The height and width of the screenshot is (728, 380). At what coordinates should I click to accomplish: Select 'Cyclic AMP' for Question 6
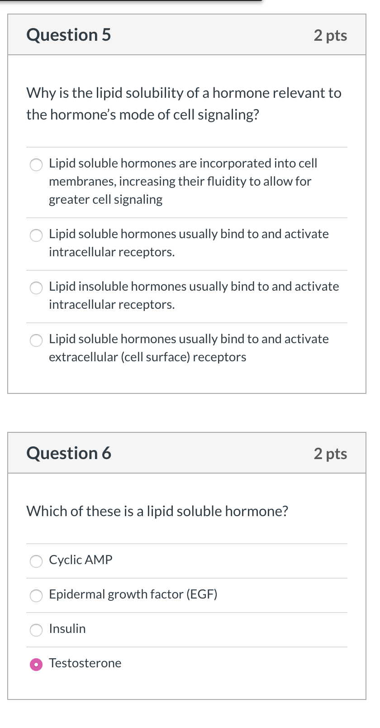click(36, 561)
